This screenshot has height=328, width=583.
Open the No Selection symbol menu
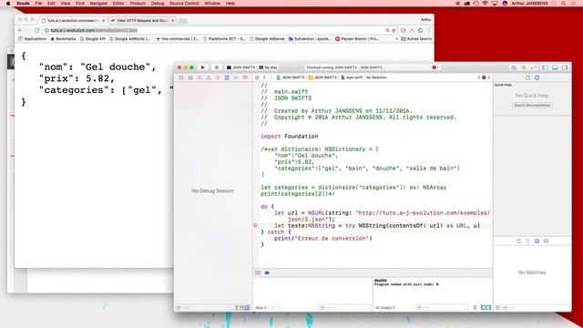(x=376, y=77)
